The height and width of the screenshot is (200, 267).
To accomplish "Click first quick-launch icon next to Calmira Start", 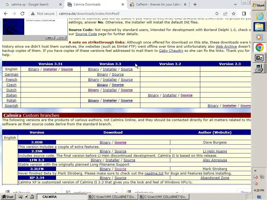I will tap(20, 197).
